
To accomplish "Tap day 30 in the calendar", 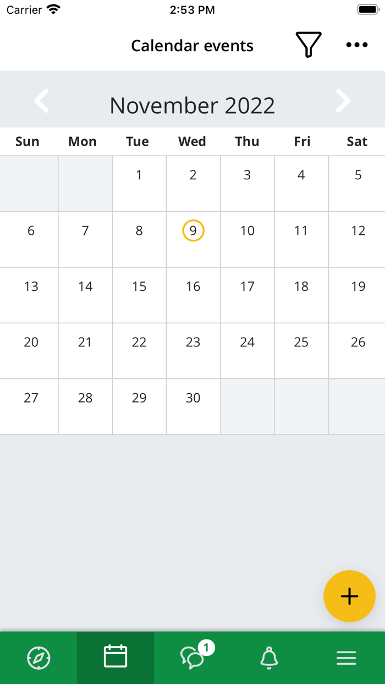I will click(193, 406).
